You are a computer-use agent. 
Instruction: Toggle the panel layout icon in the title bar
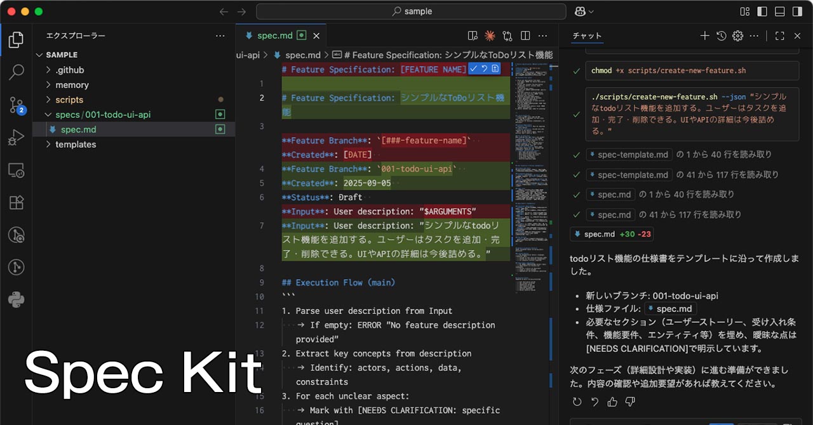coord(779,11)
